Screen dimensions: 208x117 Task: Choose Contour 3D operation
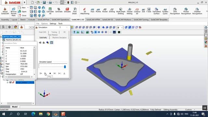137,11
